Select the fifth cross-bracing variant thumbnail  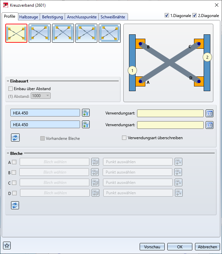click(x=110, y=33)
